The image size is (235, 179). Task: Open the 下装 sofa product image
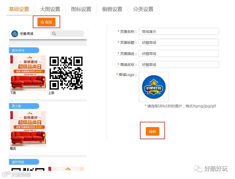pos(28,73)
